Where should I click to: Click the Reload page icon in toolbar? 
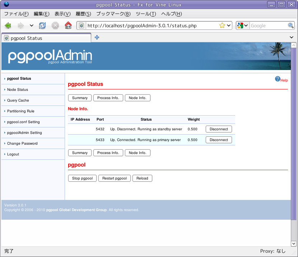(x=42, y=25)
